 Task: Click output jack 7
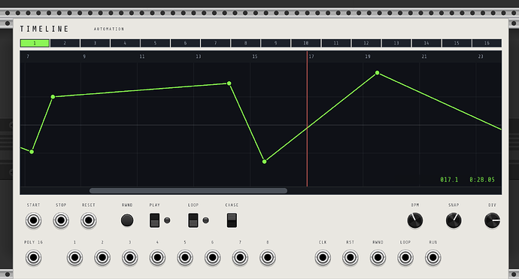click(x=240, y=257)
